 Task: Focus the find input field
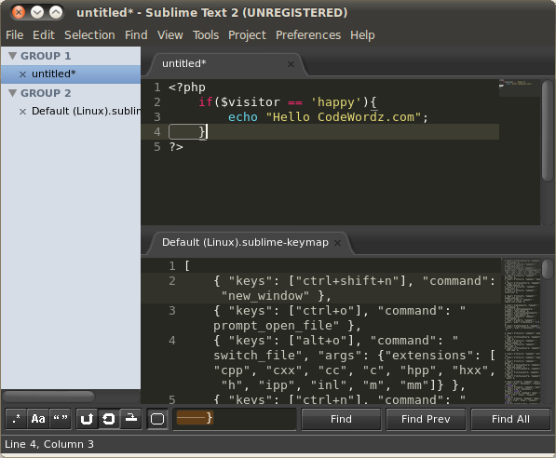pos(235,419)
